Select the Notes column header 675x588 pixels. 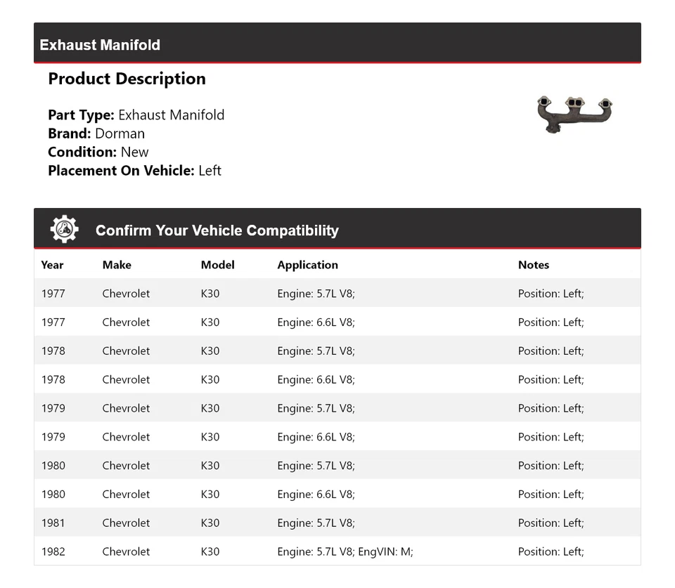[533, 265]
